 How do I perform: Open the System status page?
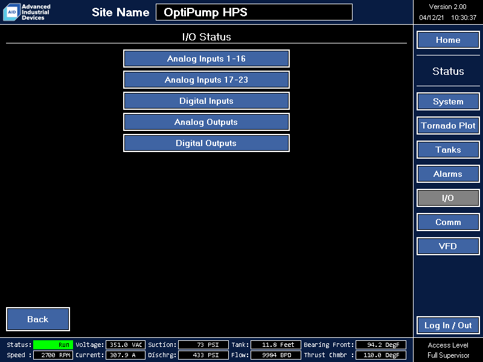448,101
